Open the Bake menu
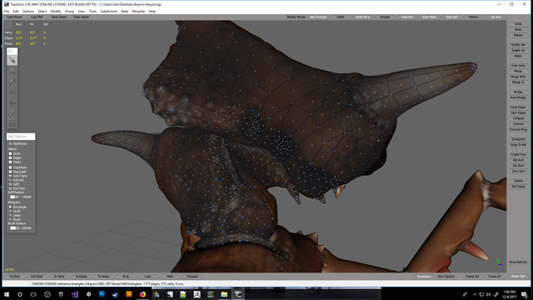533x300 pixels. tap(125, 11)
